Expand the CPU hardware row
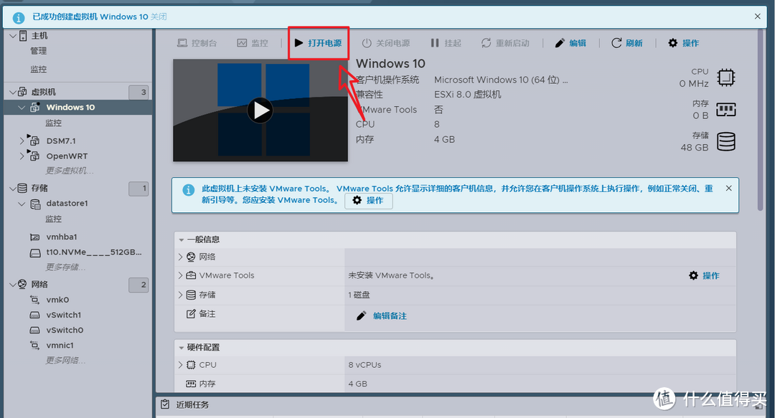775x418 pixels. pos(180,365)
